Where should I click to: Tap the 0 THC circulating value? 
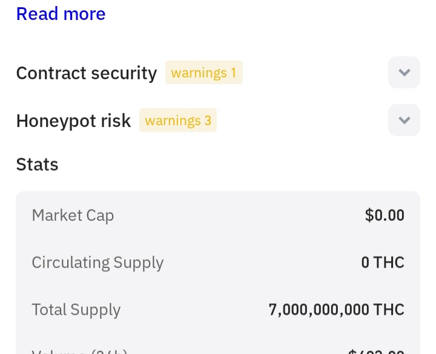(382, 263)
